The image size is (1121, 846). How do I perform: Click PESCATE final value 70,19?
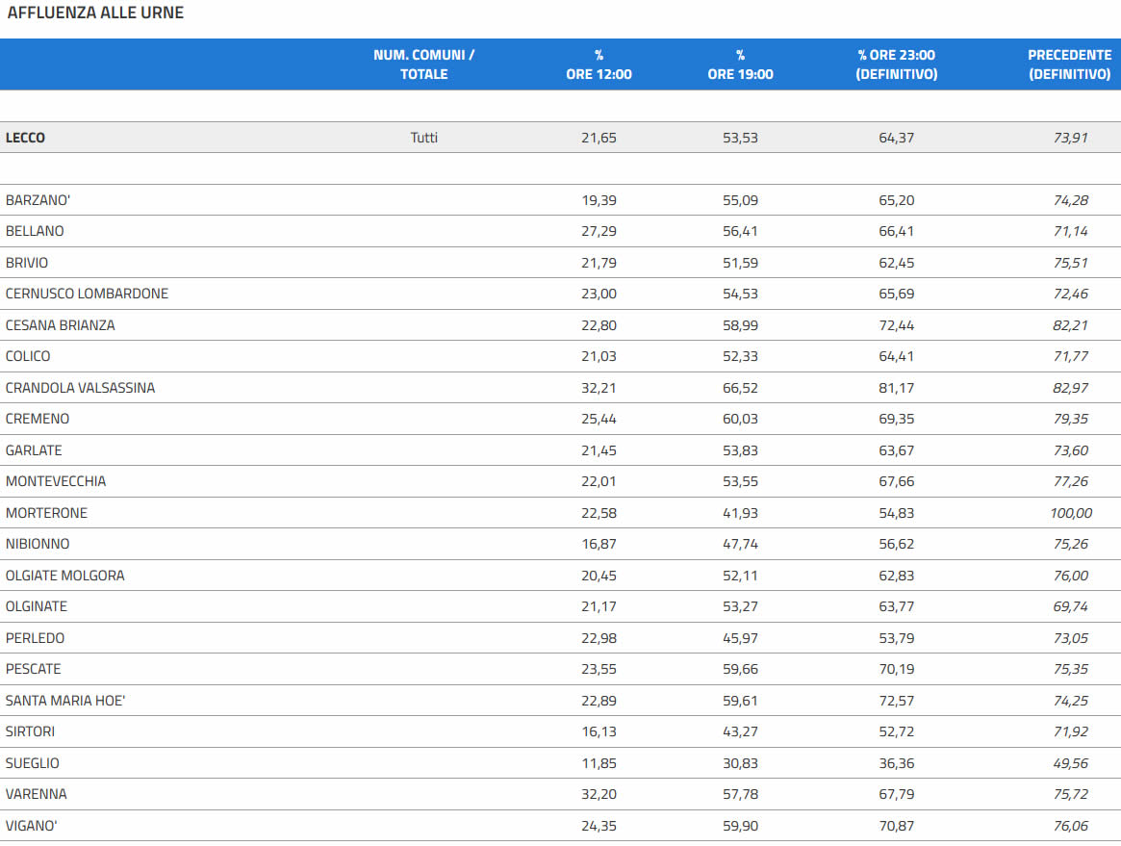[897, 669]
